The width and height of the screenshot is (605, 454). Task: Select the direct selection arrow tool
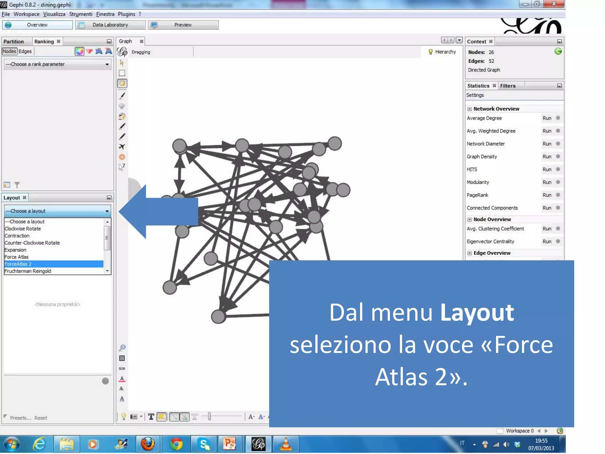(122, 63)
